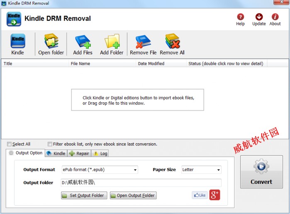Click the Open folder toolbar icon
Image resolution: width=290 pixels, height=214 pixels.
point(51,44)
